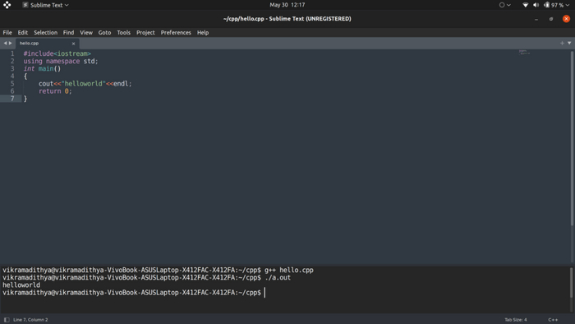This screenshot has width=575, height=324.
Task: Click the "return 0;" line
Action: tap(55, 91)
